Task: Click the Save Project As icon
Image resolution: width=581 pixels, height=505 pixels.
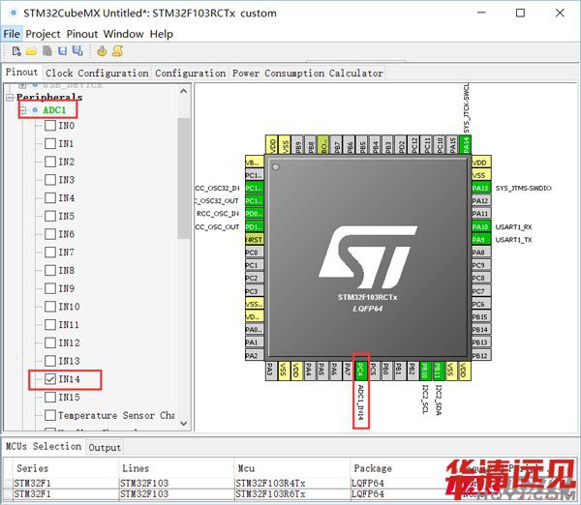Action: pos(77,51)
